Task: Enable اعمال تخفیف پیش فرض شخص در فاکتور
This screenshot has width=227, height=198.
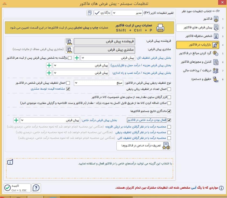Action: 68,83
